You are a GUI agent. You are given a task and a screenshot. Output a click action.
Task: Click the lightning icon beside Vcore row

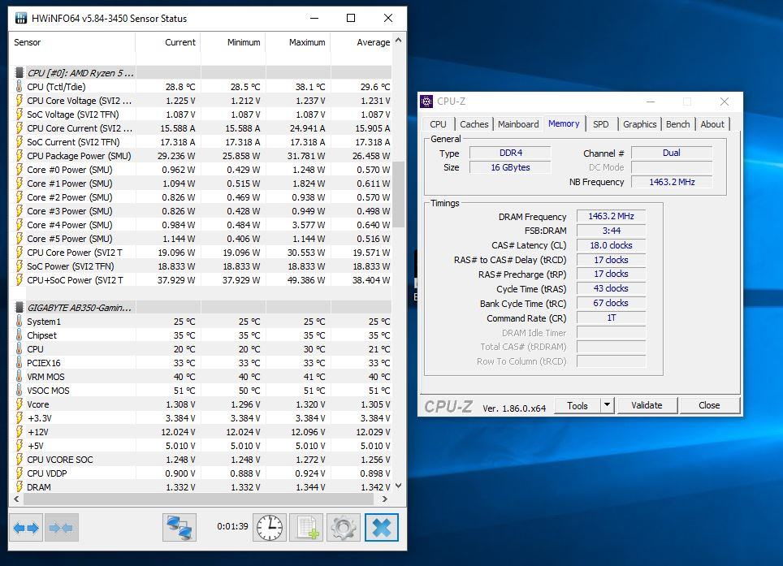[x=19, y=404]
